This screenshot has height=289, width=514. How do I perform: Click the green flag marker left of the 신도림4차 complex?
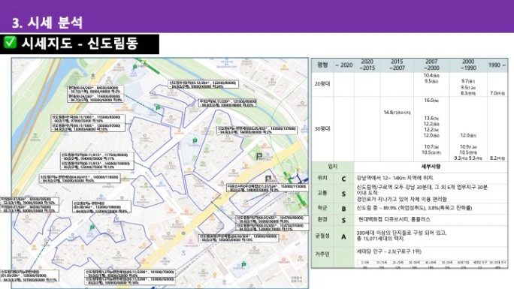(x=195, y=140)
